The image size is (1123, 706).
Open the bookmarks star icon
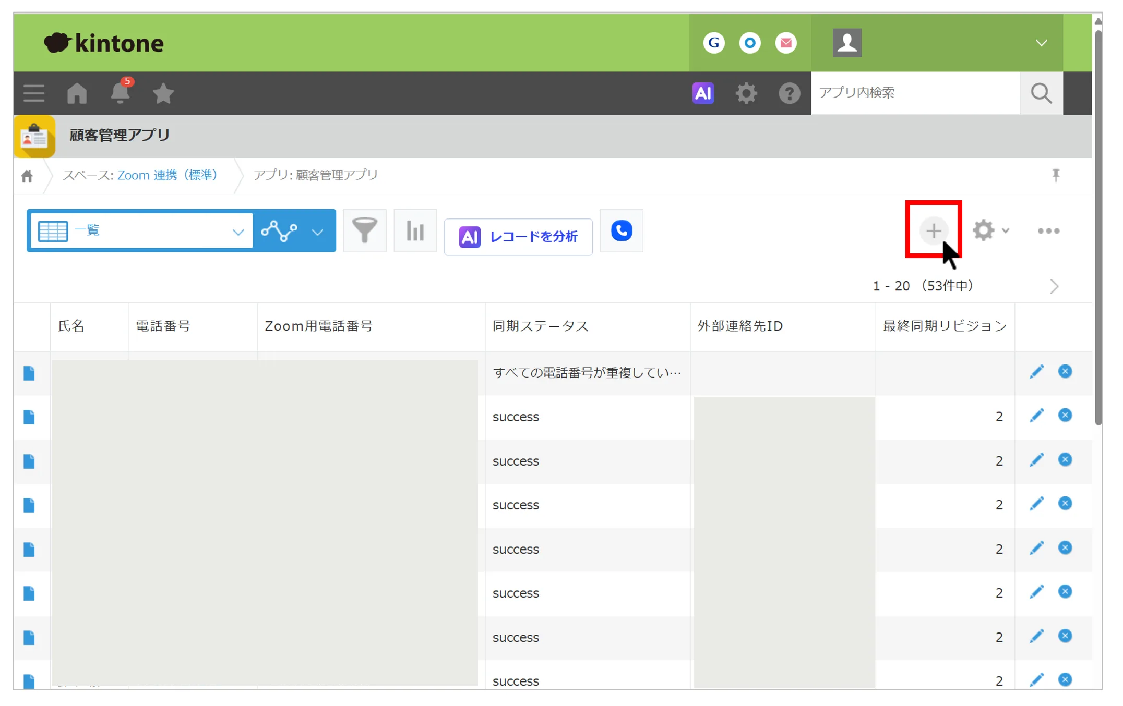pos(163,93)
